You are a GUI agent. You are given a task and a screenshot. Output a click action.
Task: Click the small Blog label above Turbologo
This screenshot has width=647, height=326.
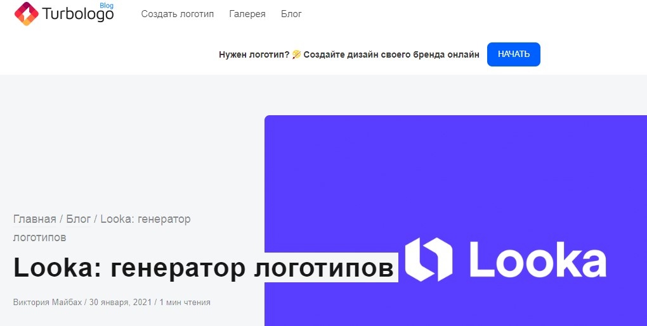pos(107,6)
